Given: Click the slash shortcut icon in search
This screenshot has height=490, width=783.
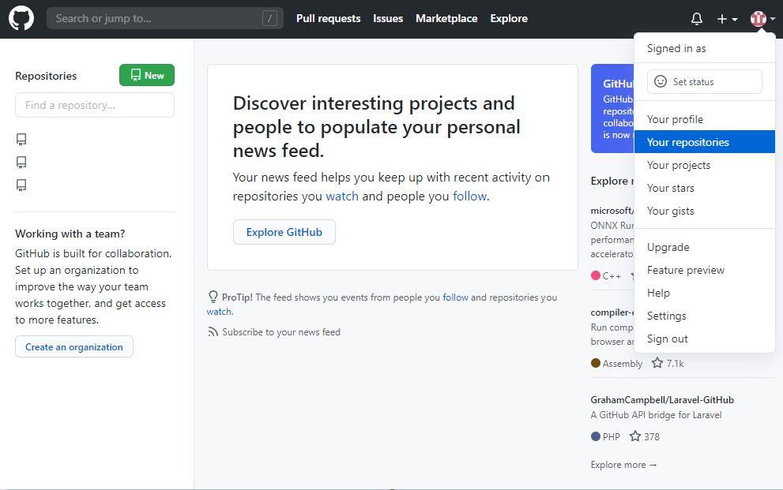Looking at the screenshot, I should 269,18.
